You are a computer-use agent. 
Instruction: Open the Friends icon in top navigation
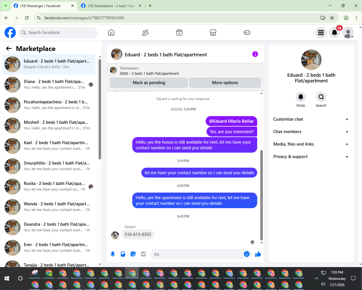[145, 33]
